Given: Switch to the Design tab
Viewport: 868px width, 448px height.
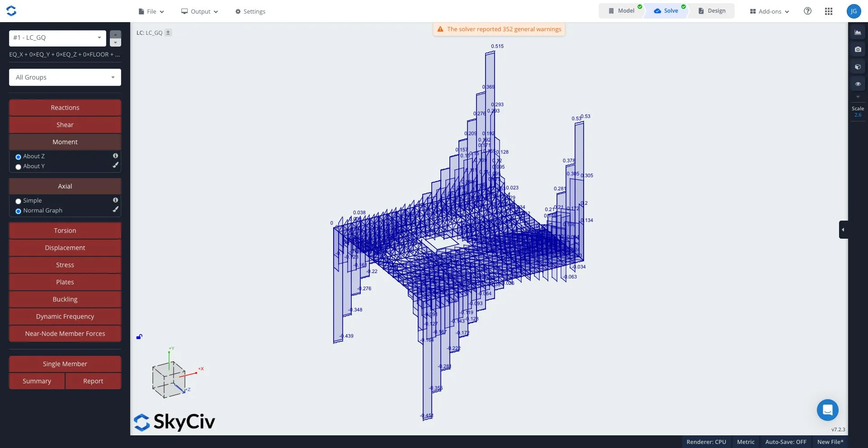Looking at the screenshot, I should [x=712, y=11].
